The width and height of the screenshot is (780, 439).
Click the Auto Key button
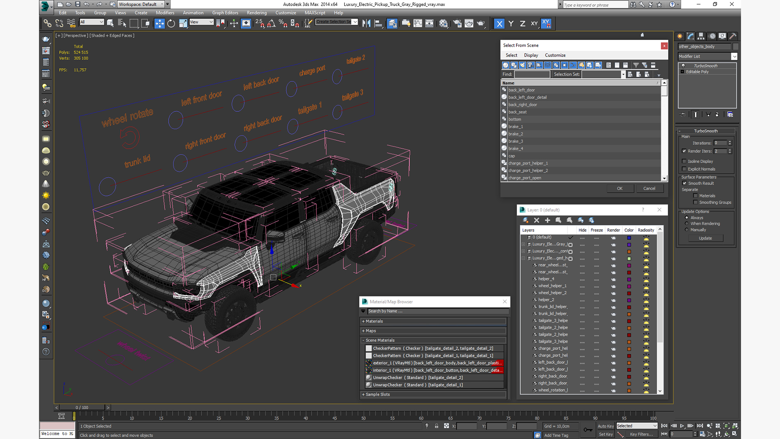coord(606,426)
